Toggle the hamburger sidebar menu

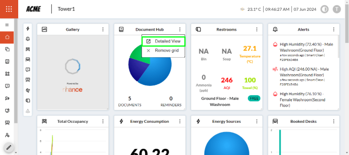[x=7, y=25]
